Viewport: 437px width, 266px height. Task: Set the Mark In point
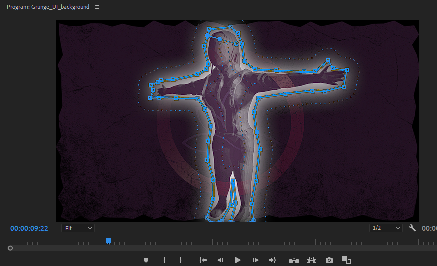point(164,260)
